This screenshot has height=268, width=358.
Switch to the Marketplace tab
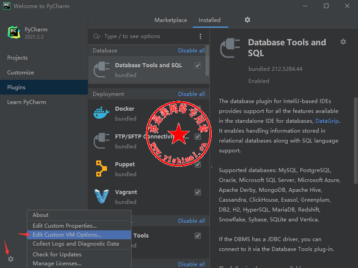170,20
